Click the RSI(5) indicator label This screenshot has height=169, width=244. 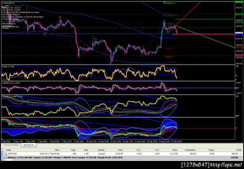coord(8,66)
